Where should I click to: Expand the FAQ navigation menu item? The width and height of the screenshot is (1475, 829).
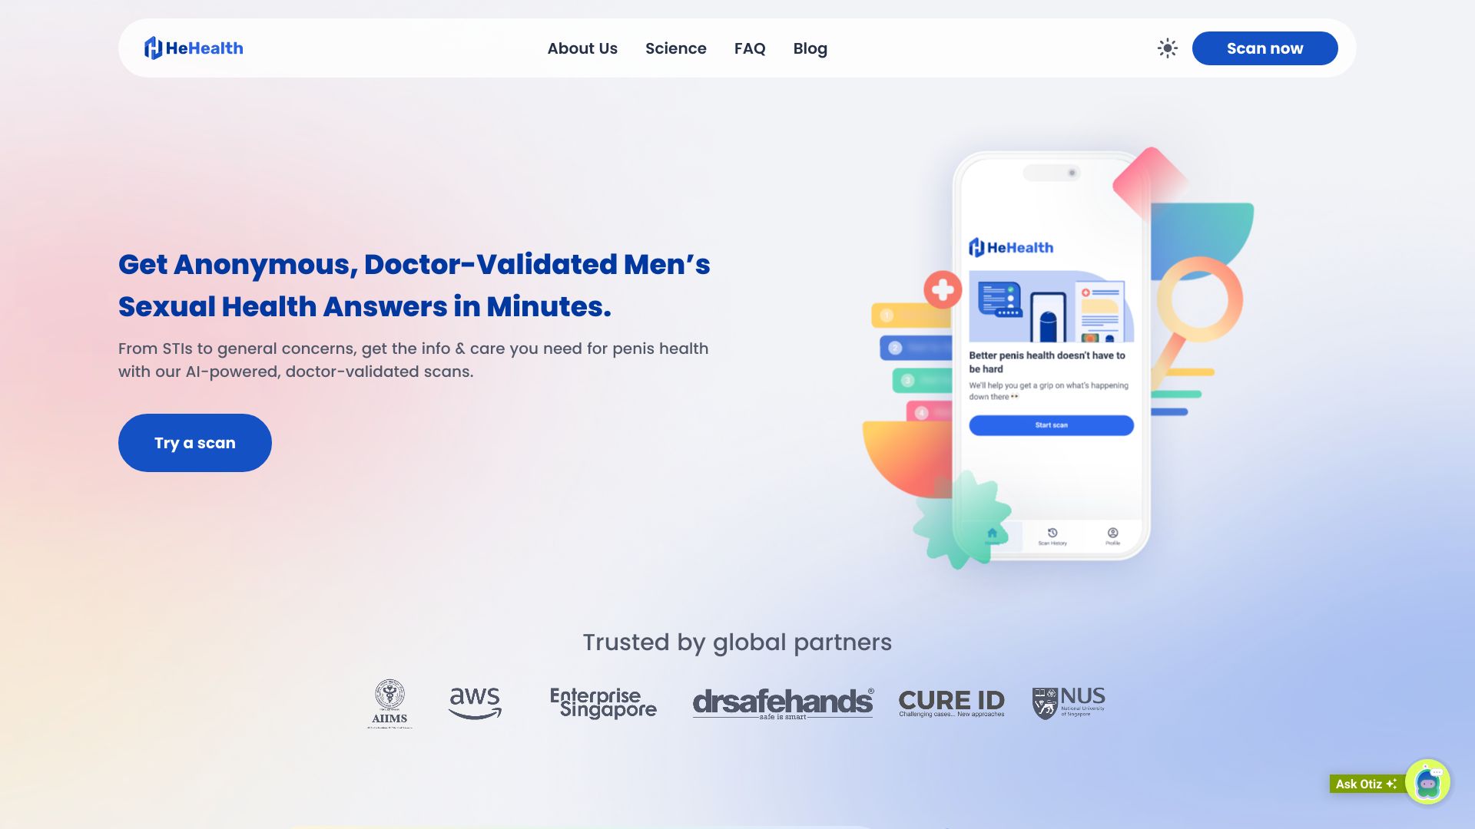[750, 48]
